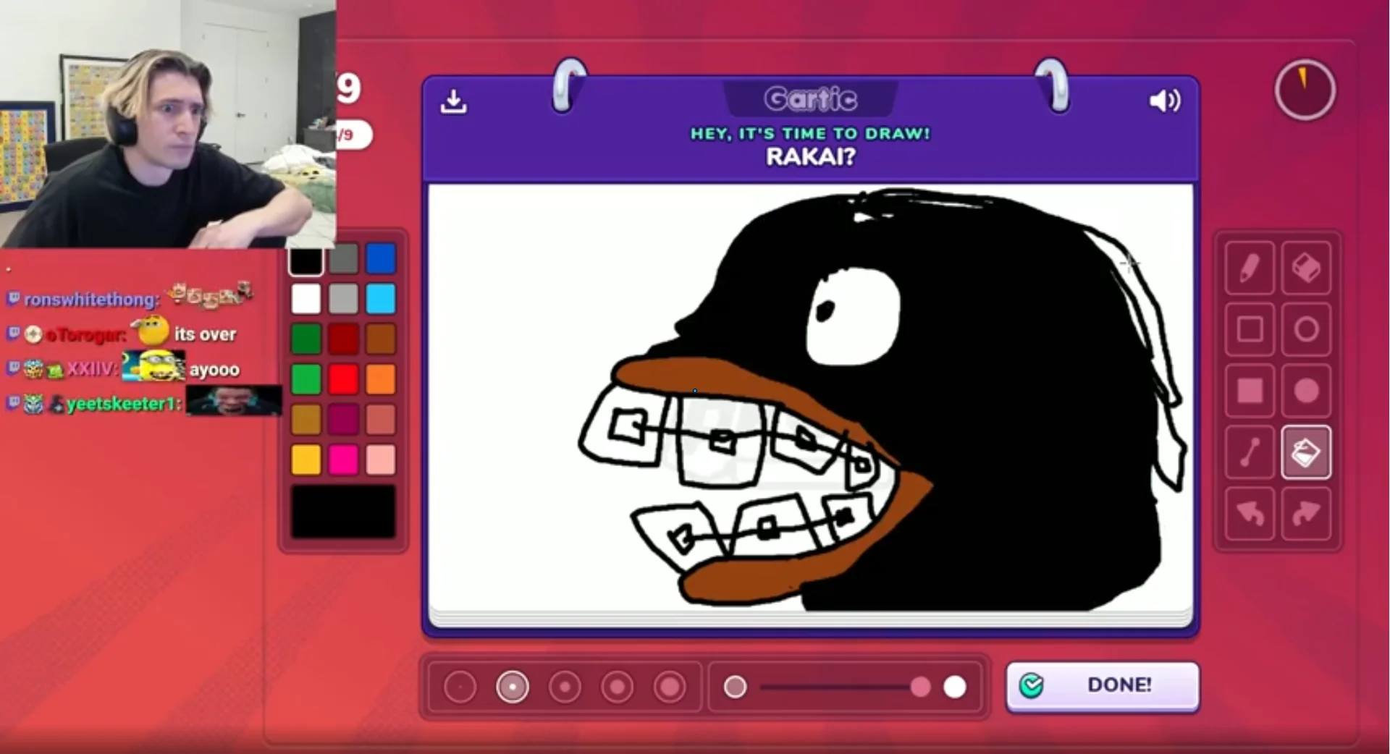Pick the dark green color swatch
The height and width of the screenshot is (754, 1390).
[x=306, y=339]
